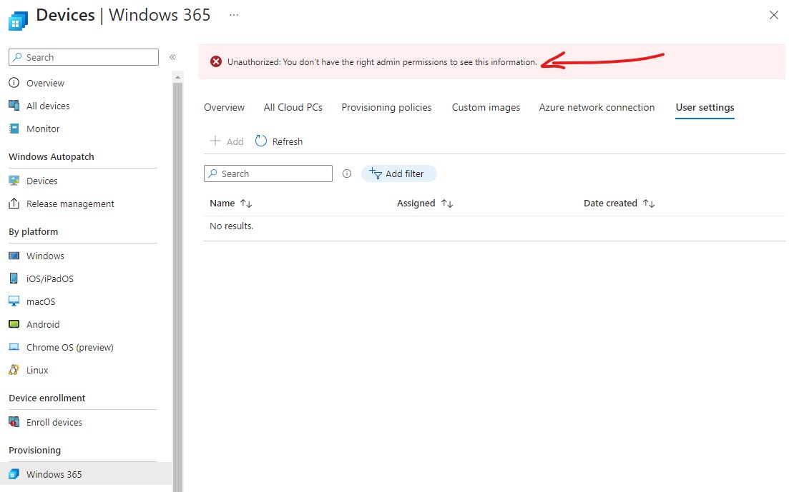Click the Date created header text
789x492 pixels.
(610, 203)
